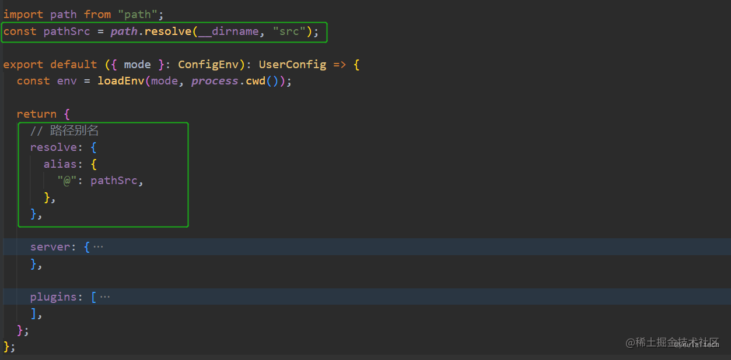Click the loadEnv function call

point(121,81)
